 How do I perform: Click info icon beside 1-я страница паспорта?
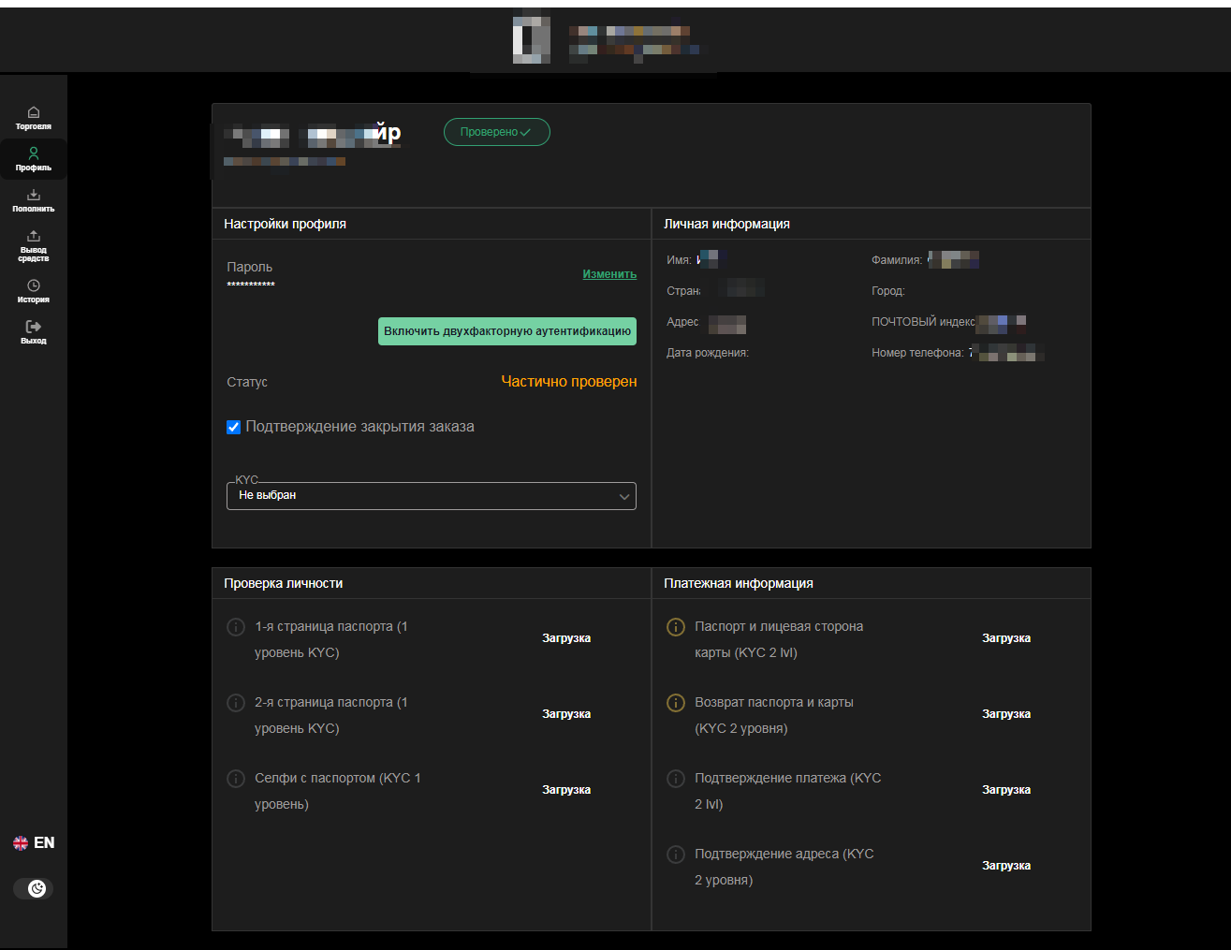(236, 627)
